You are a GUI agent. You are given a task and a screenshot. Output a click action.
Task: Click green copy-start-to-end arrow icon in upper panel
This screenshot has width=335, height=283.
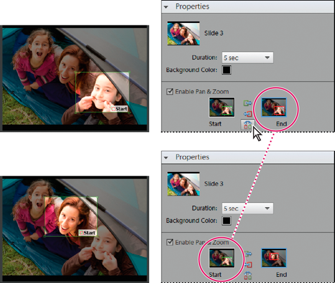(247, 104)
